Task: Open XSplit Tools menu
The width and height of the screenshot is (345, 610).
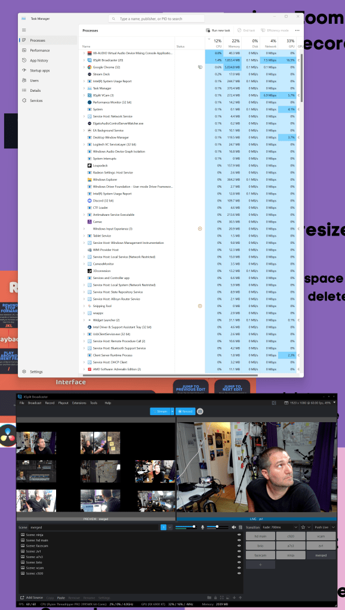Action: [94, 403]
